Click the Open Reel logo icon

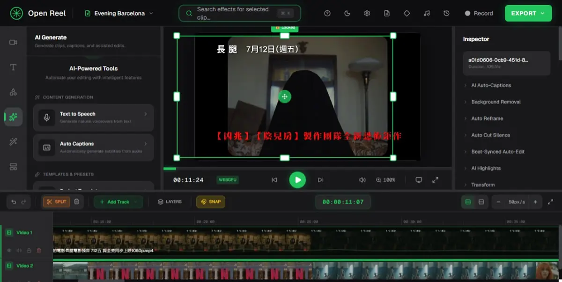tap(16, 13)
